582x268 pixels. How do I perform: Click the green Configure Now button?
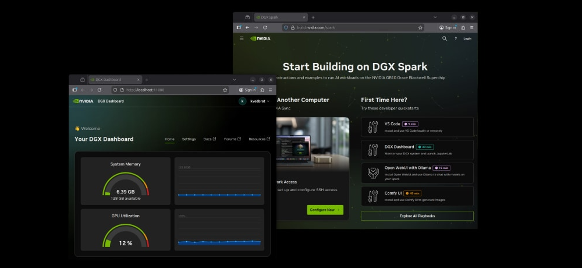click(325, 210)
